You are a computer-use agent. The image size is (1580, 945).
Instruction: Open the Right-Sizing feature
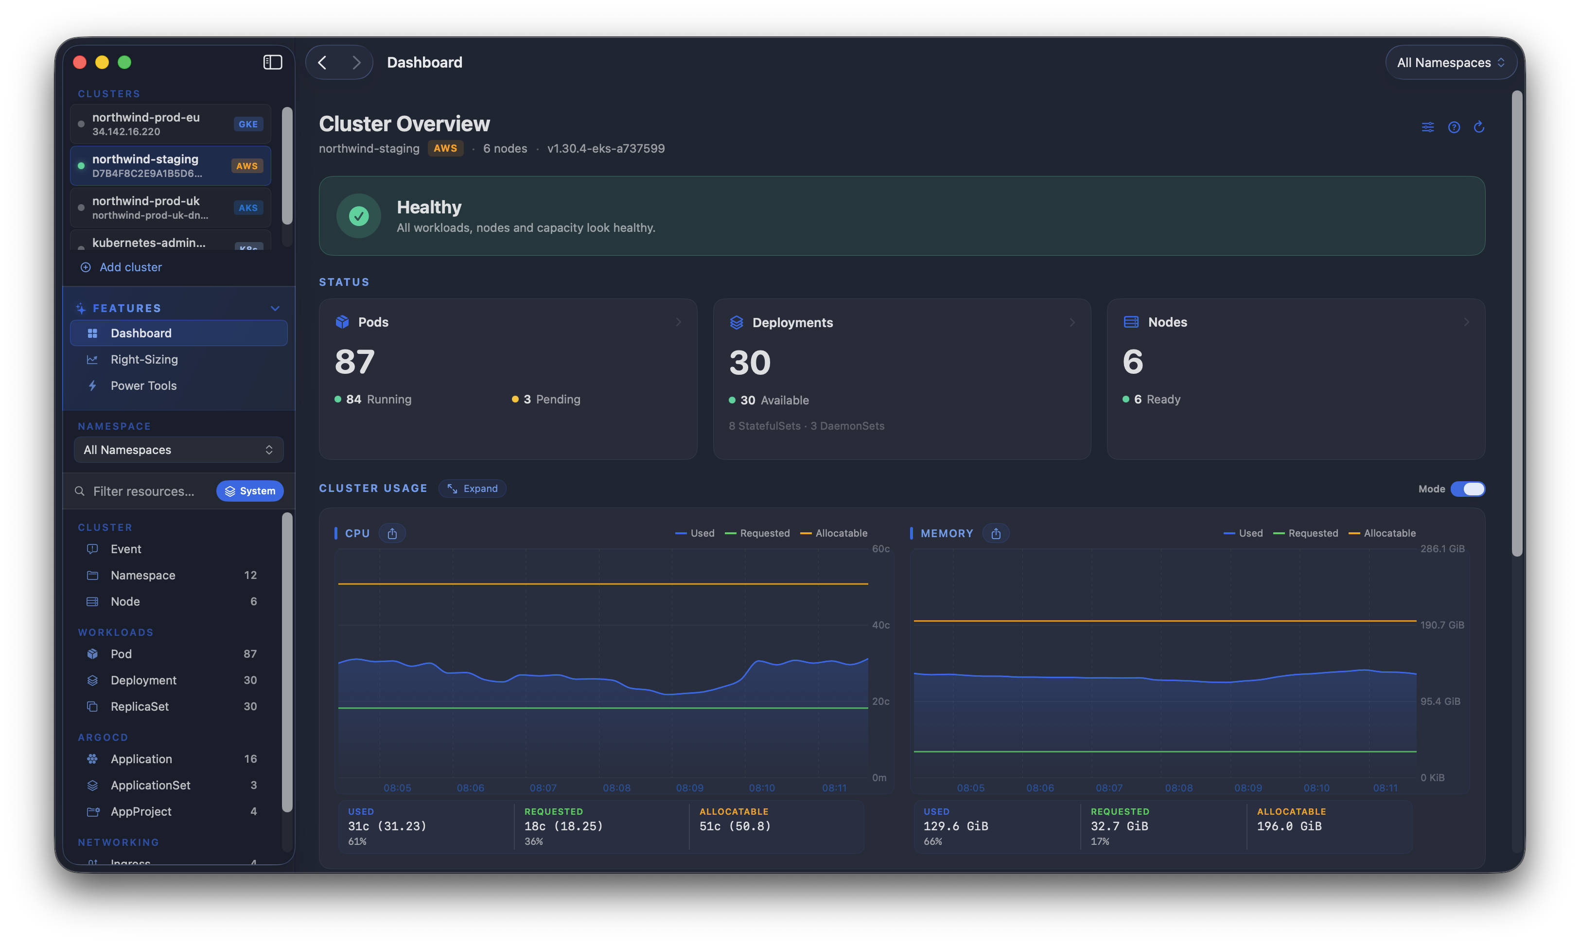tap(178, 360)
